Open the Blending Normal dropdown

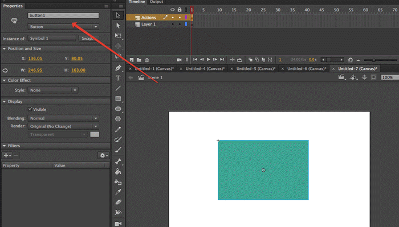[x=63, y=118]
